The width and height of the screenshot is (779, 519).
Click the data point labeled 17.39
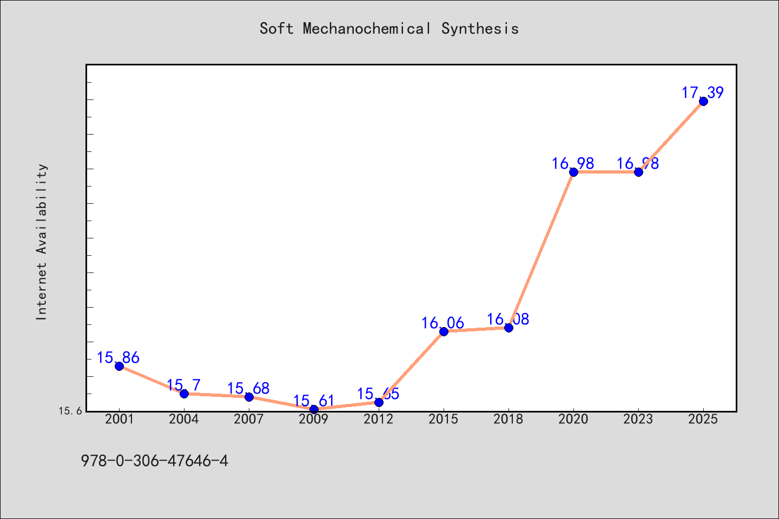[703, 101]
